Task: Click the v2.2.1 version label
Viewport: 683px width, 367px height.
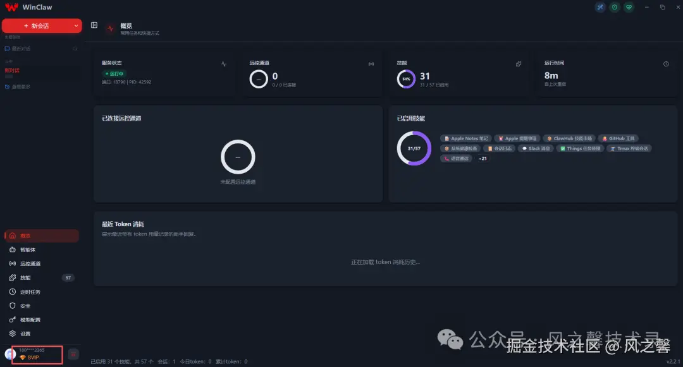Action: (x=673, y=362)
